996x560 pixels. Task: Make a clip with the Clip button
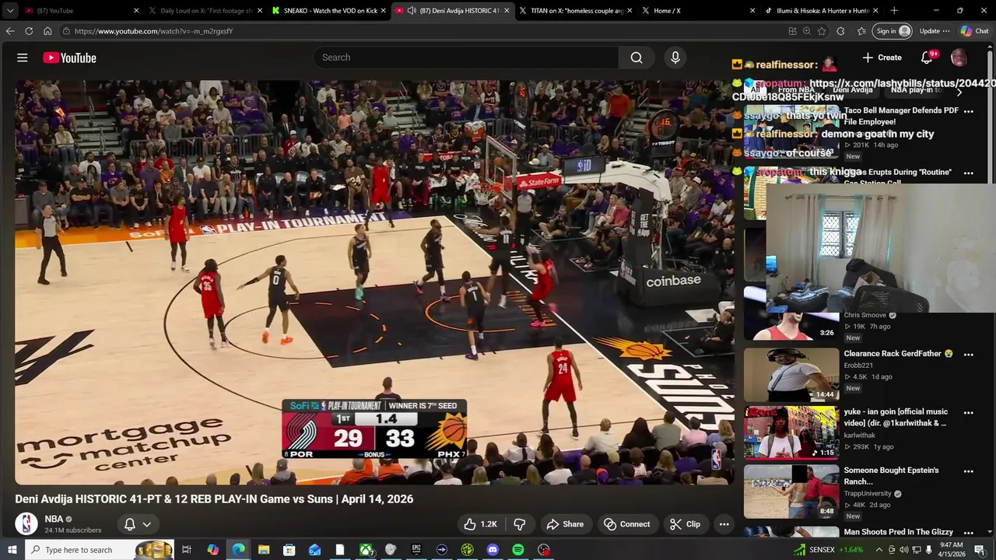click(x=685, y=524)
